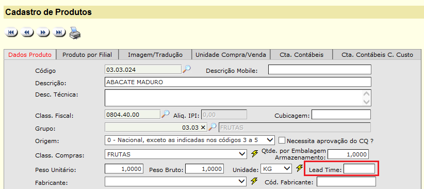Click the Aliq. IPI field

point(224,115)
